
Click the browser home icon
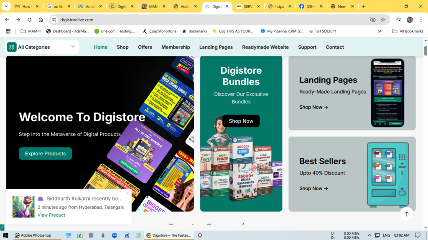click(x=41, y=20)
